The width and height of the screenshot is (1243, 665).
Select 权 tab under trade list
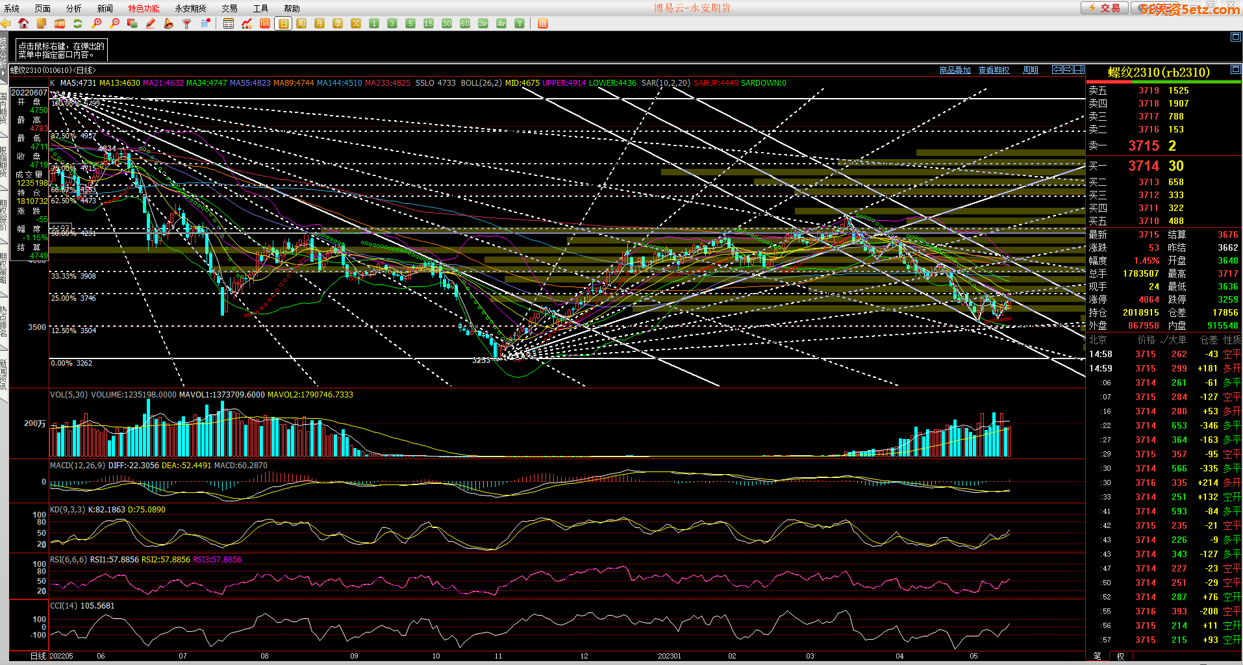click(1120, 657)
